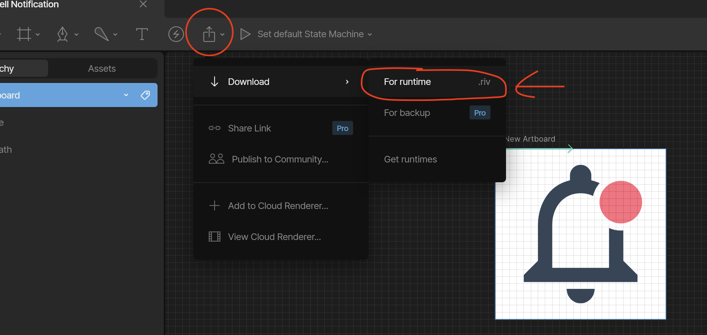Image resolution: width=707 pixels, height=335 pixels.
Task: Open the Download submenu
Action: 281,82
